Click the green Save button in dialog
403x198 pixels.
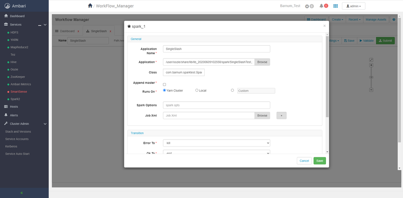pyautogui.click(x=320, y=161)
